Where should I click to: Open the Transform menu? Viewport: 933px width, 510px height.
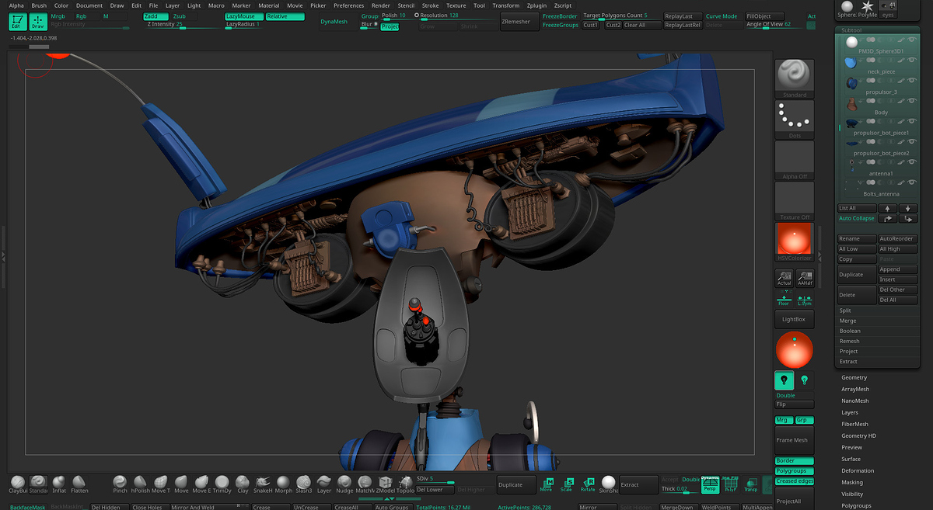point(506,5)
